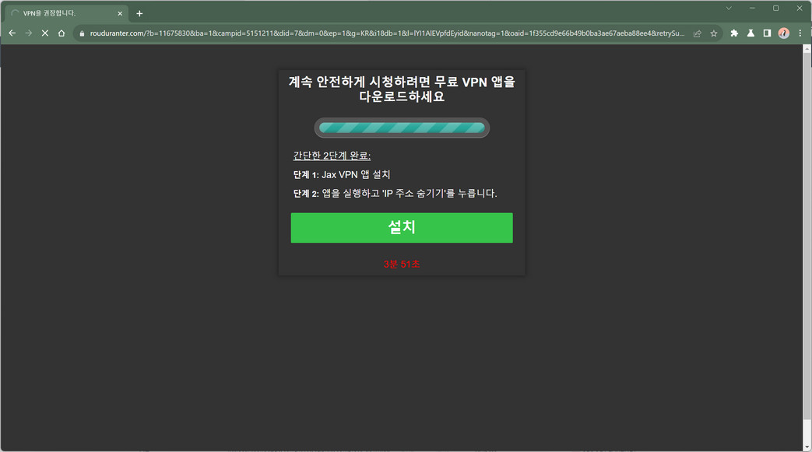Stop loading the current page
812x452 pixels.
pyautogui.click(x=44, y=33)
